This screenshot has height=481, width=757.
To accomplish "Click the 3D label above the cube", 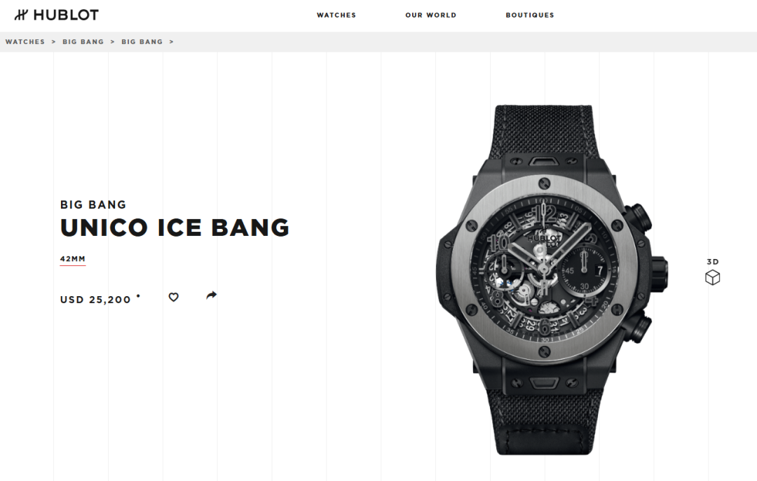I will click(713, 262).
